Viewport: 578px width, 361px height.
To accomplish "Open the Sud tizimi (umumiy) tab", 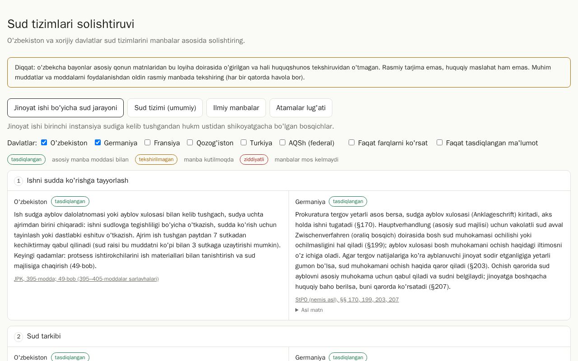I will [x=165, y=108].
